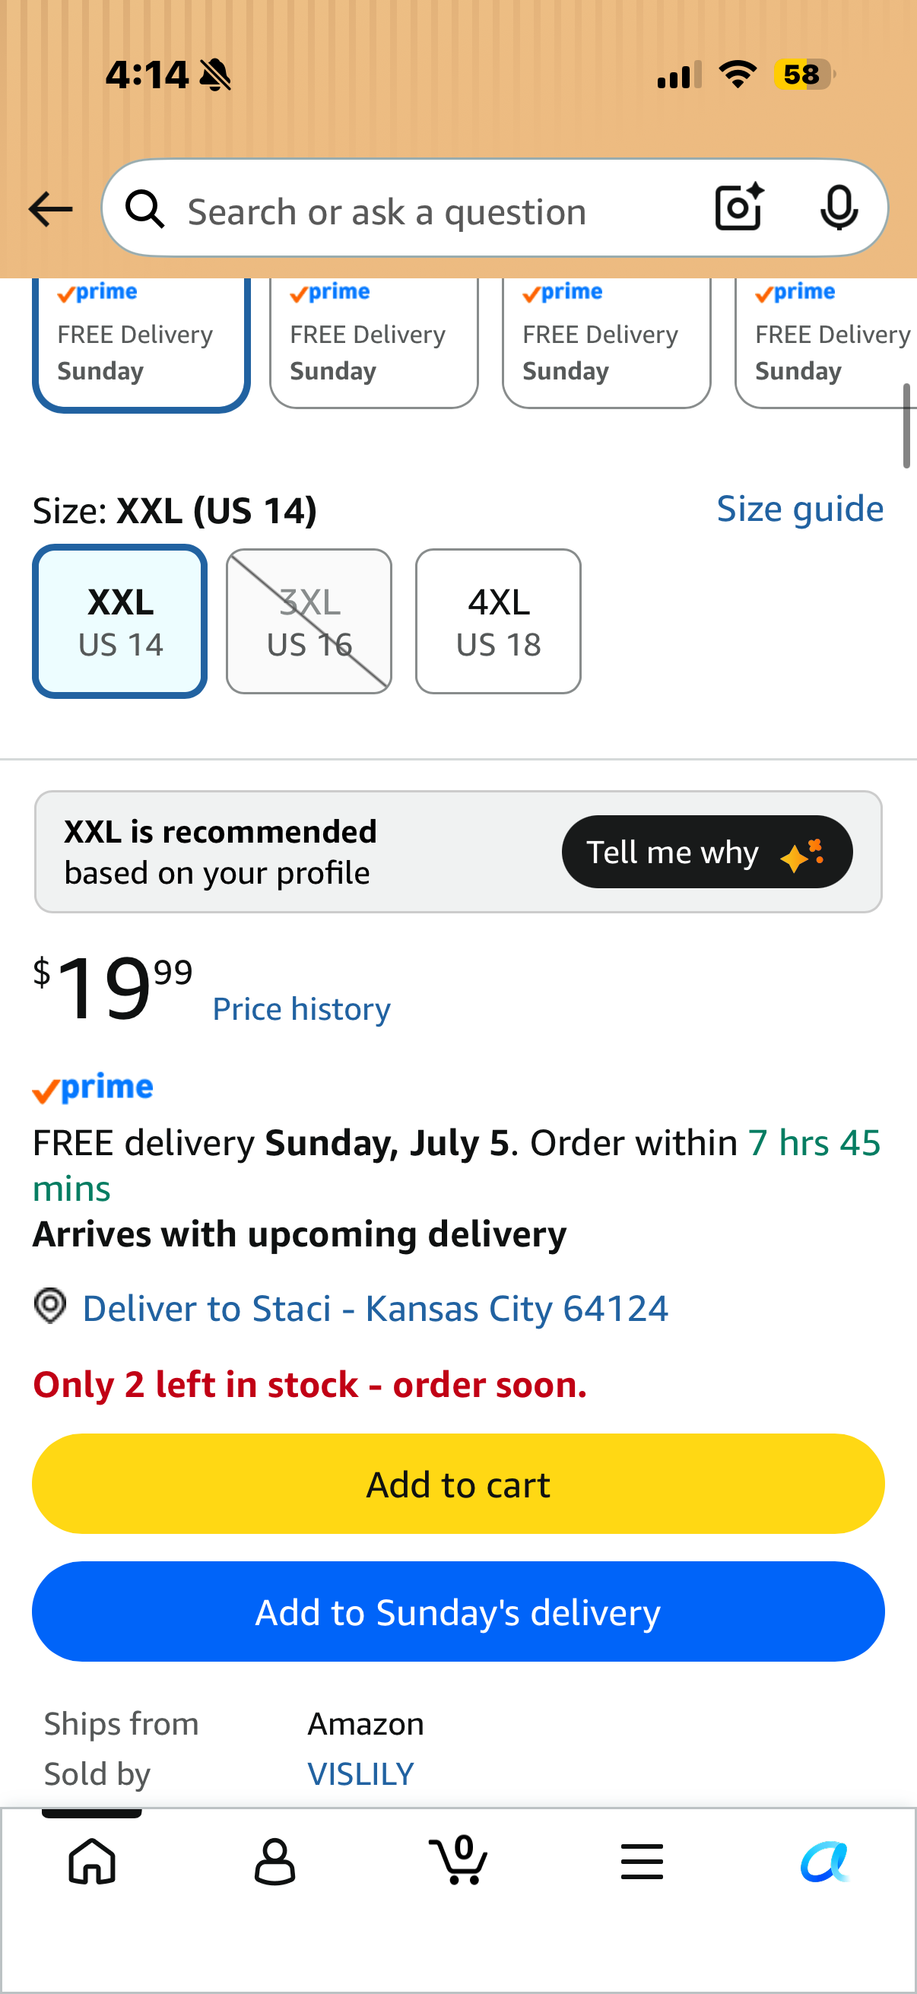
Task: Select the second prime delivery option card
Action: click(374, 343)
